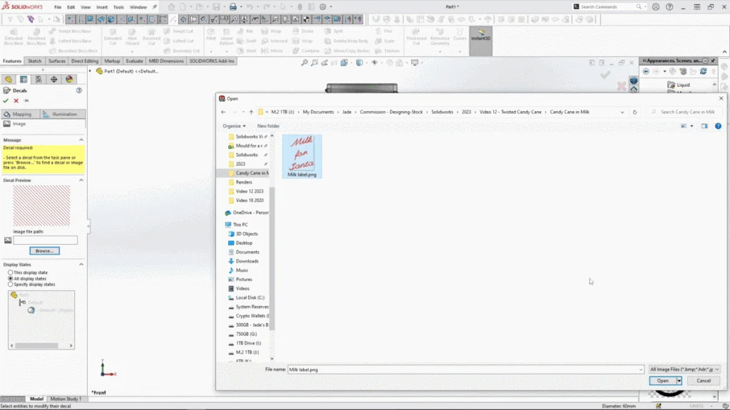Screen dimensions: 730x410
Task: Switch to the Illumination tab
Action: 63,114
